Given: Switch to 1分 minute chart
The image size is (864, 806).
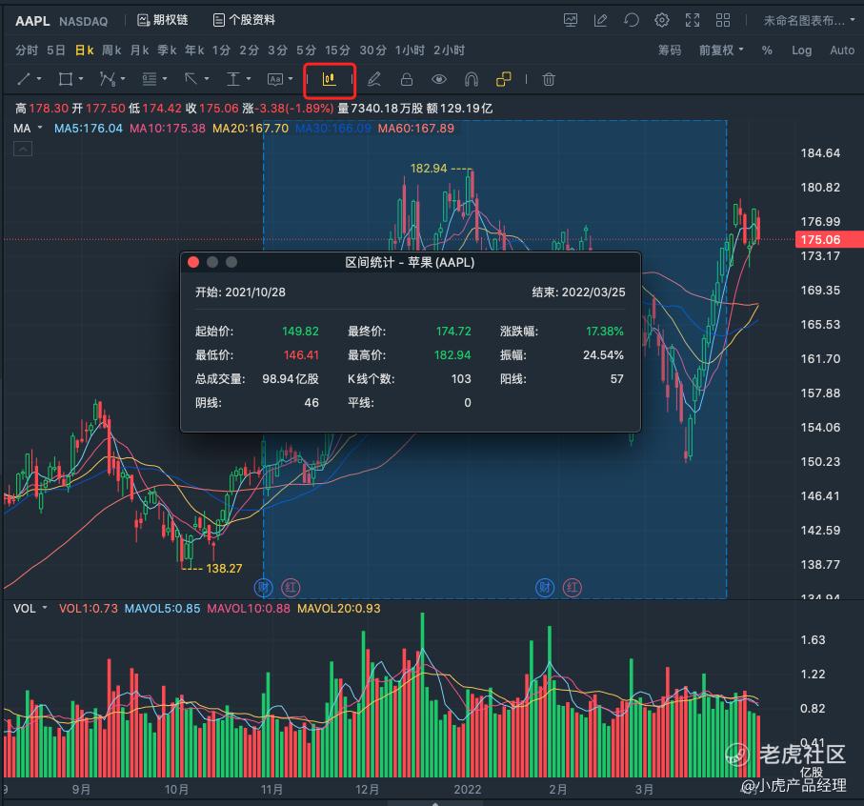Looking at the screenshot, I should [222, 50].
